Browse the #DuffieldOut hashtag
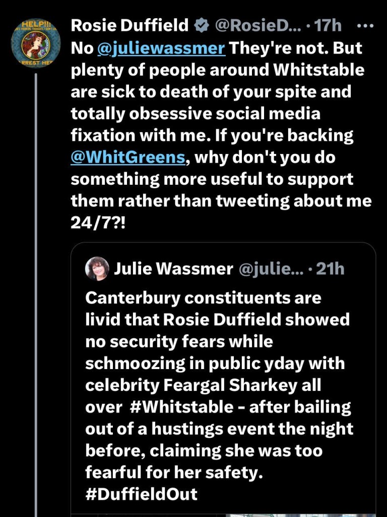The height and width of the screenshot is (517, 387). (x=142, y=494)
